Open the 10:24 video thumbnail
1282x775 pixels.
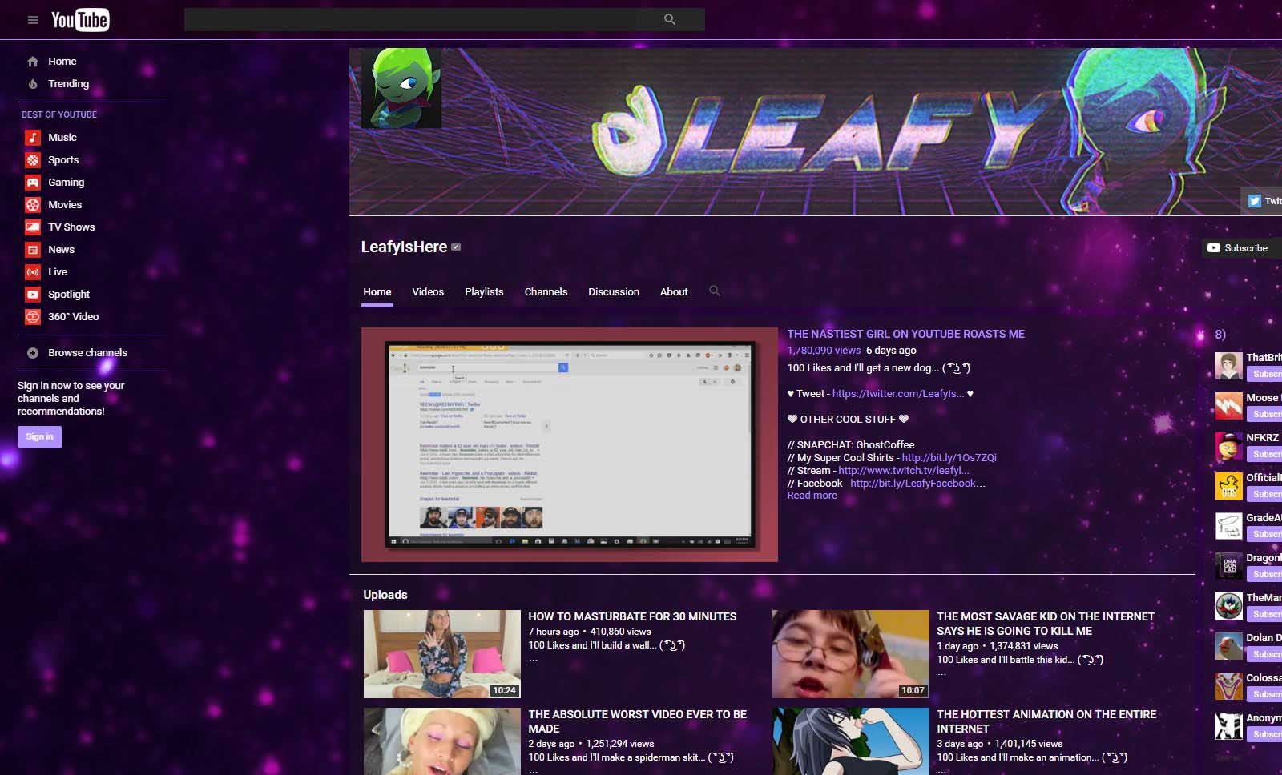(x=442, y=654)
